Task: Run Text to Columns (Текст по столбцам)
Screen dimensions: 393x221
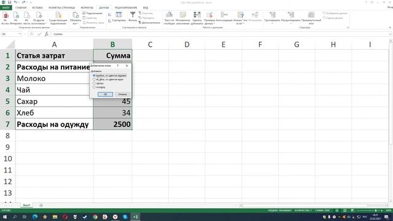Action: coord(169,18)
